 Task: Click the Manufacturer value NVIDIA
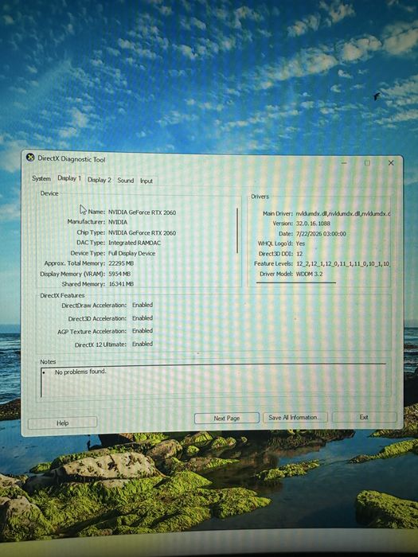(118, 222)
